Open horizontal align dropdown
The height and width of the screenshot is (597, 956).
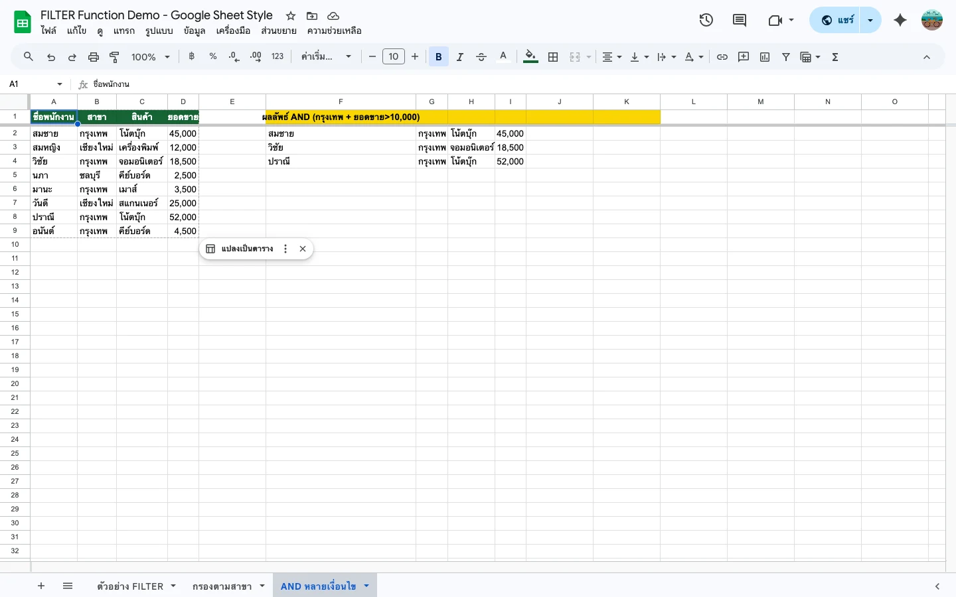pyautogui.click(x=611, y=57)
